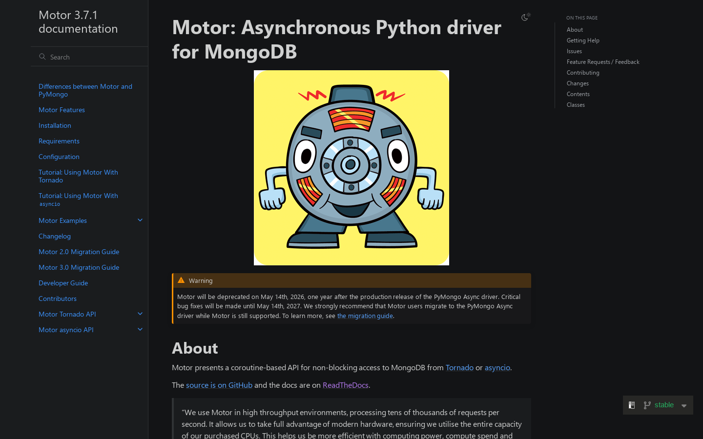Image resolution: width=703 pixels, height=439 pixels.
Task: Follow the migration guide link in warning
Action: (365, 316)
